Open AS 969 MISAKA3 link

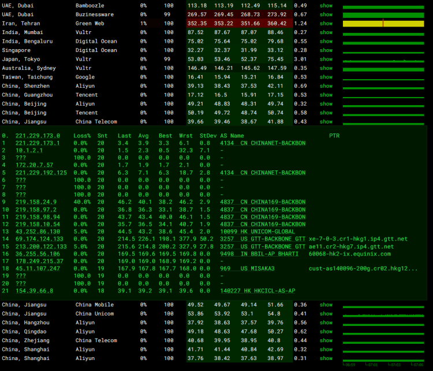pos(225,269)
